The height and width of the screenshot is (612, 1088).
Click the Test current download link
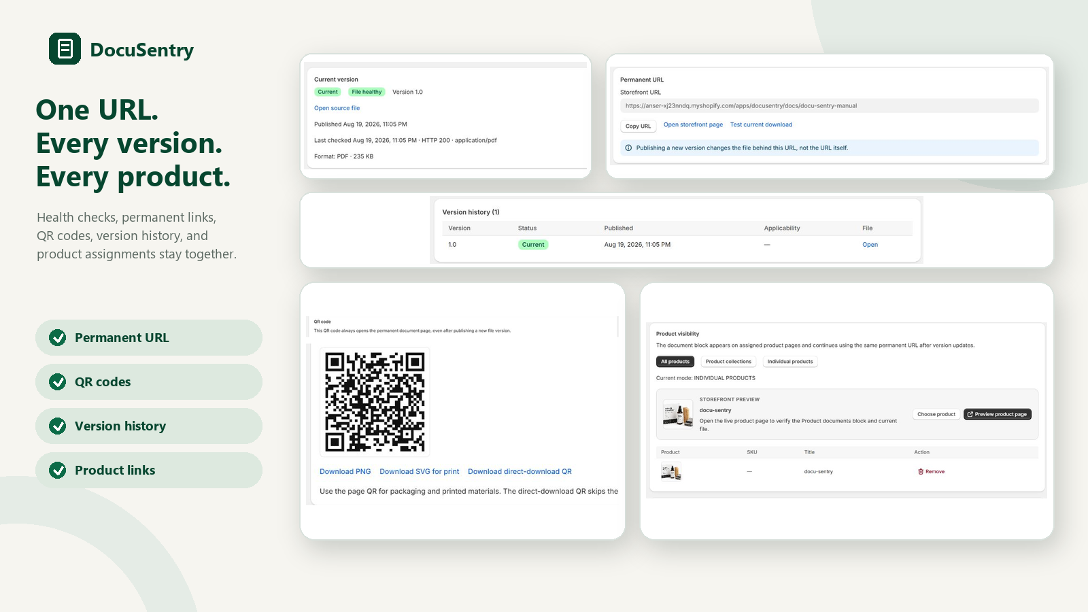coord(761,124)
